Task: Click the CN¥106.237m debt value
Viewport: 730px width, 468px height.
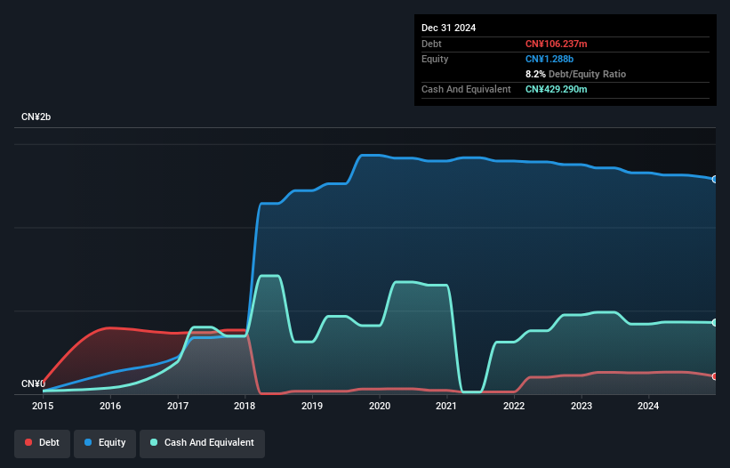Action: tap(557, 44)
